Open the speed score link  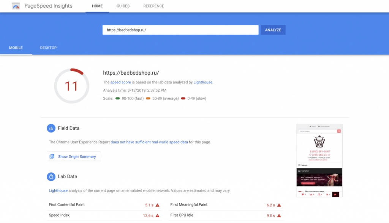[x=120, y=82]
